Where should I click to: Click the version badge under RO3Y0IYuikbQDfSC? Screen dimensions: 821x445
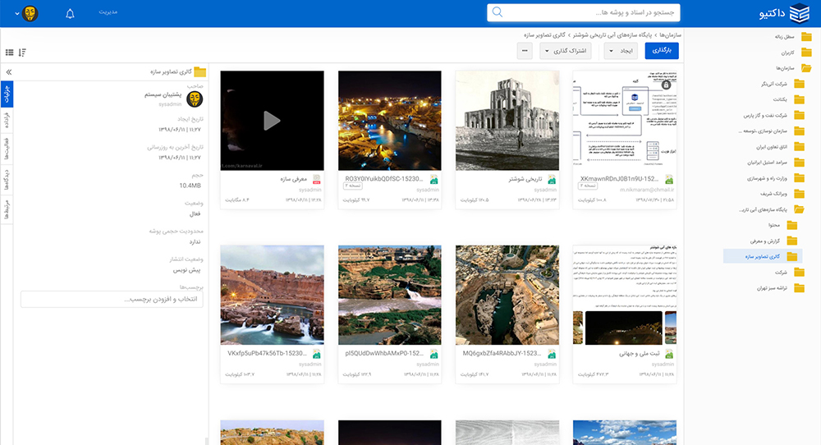coord(353,186)
